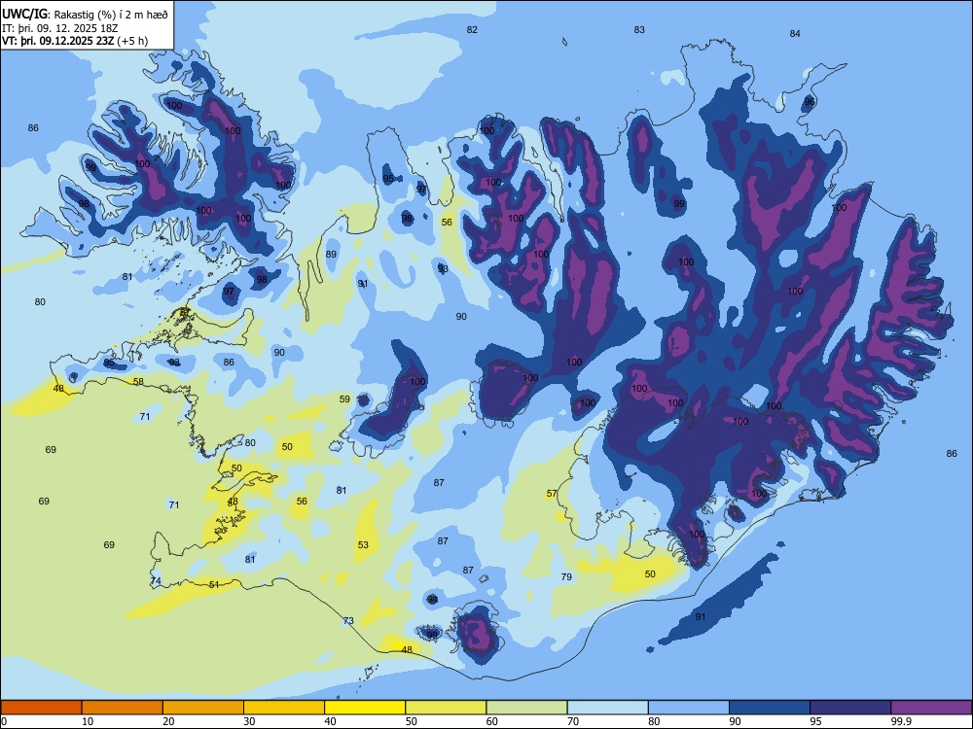Click the '30' legend tick label
The height and width of the screenshot is (729, 973).
(x=249, y=721)
